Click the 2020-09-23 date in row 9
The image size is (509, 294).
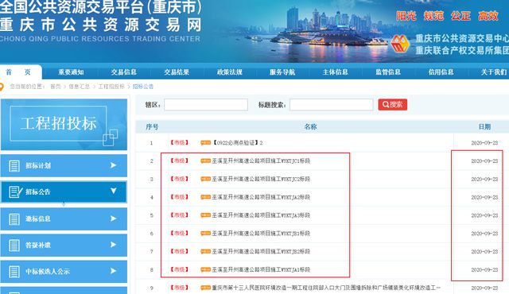[484, 288]
